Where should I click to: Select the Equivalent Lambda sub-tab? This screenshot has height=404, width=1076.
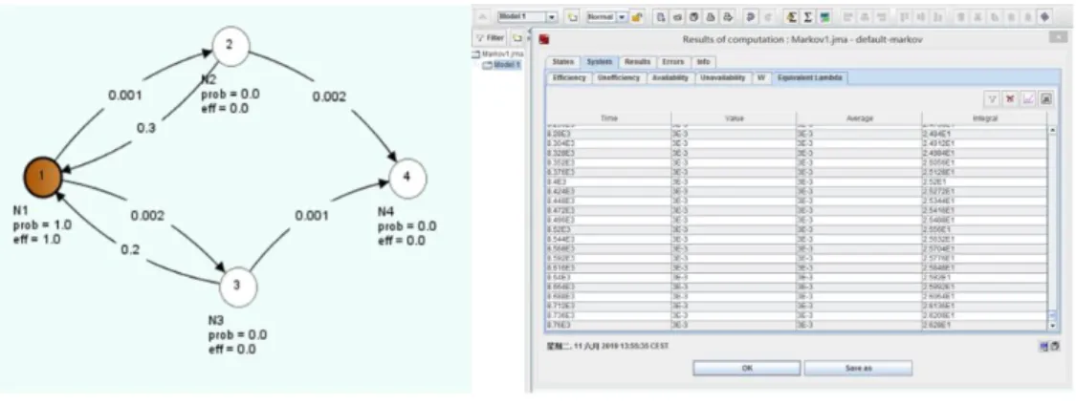click(810, 78)
